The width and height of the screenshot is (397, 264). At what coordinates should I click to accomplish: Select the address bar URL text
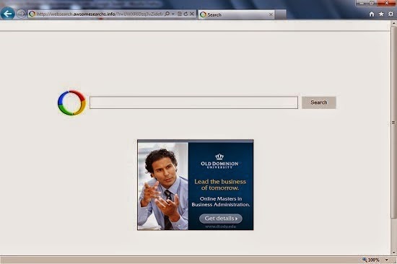click(x=100, y=14)
